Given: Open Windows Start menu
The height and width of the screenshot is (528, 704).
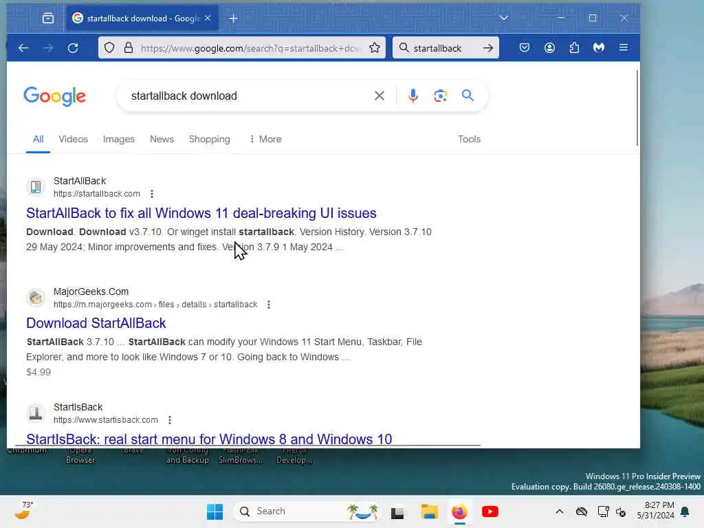Looking at the screenshot, I should [214, 511].
